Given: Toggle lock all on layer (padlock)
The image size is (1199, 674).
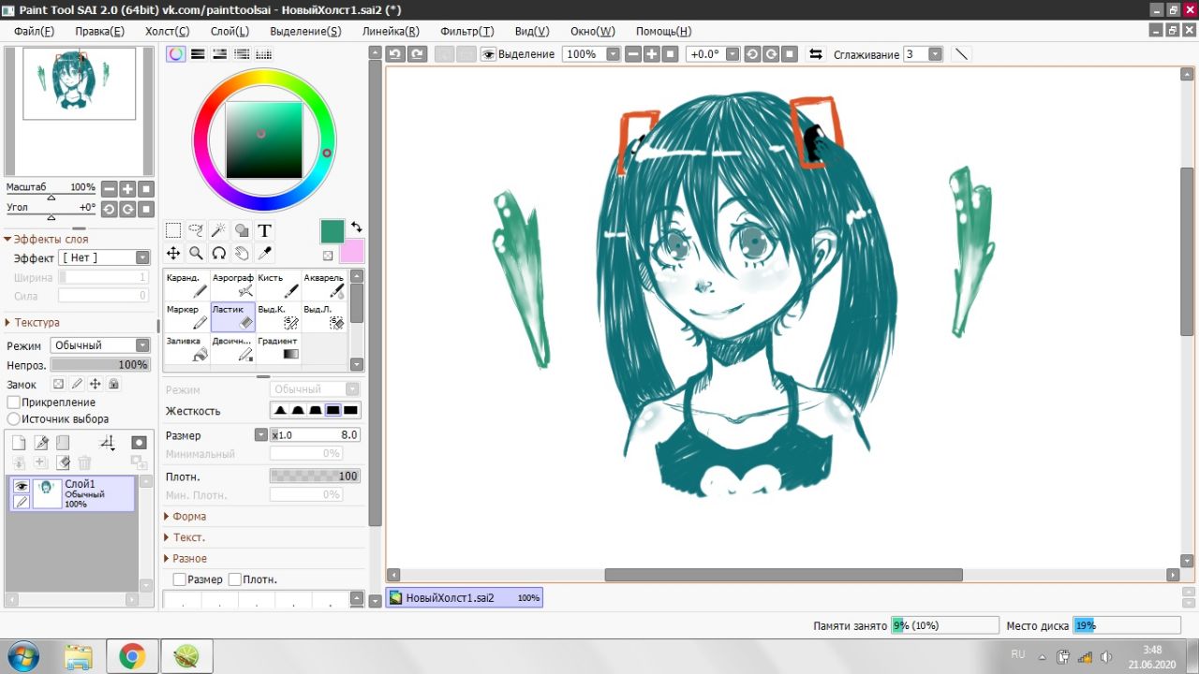Looking at the screenshot, I should (x=113, y=384).
